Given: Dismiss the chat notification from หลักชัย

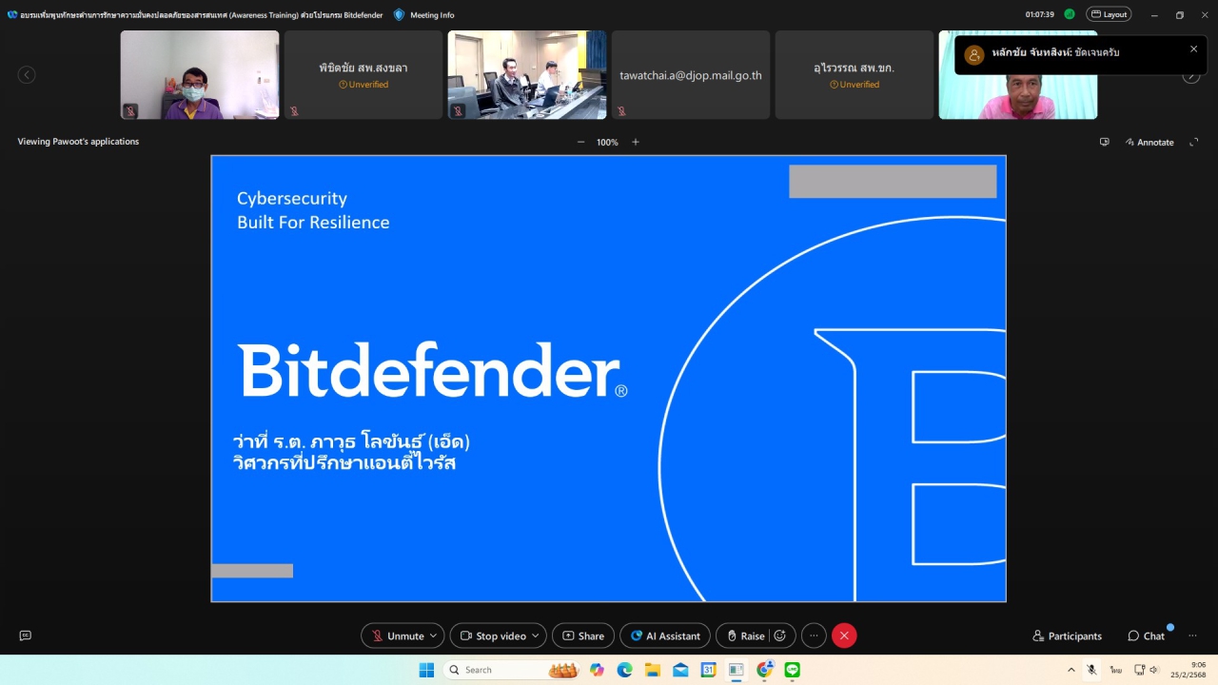Looking at the screenshot, I should click(1194, 49).
